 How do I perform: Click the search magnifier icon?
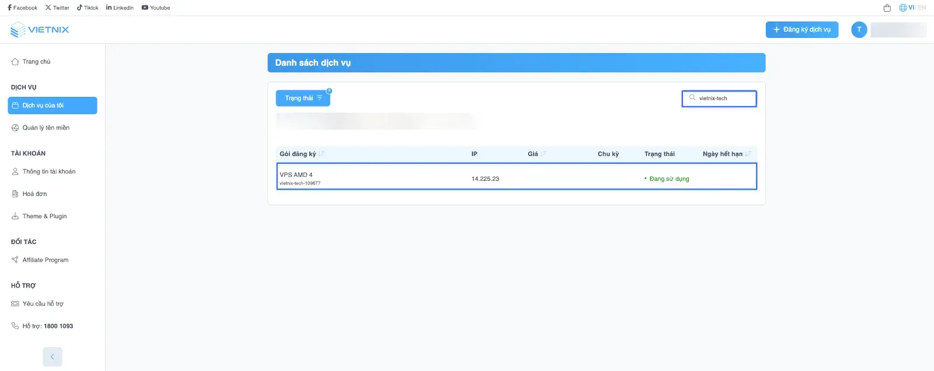[692, 98]
